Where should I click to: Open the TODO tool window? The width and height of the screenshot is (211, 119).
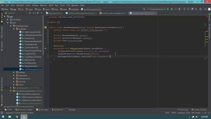8,110
